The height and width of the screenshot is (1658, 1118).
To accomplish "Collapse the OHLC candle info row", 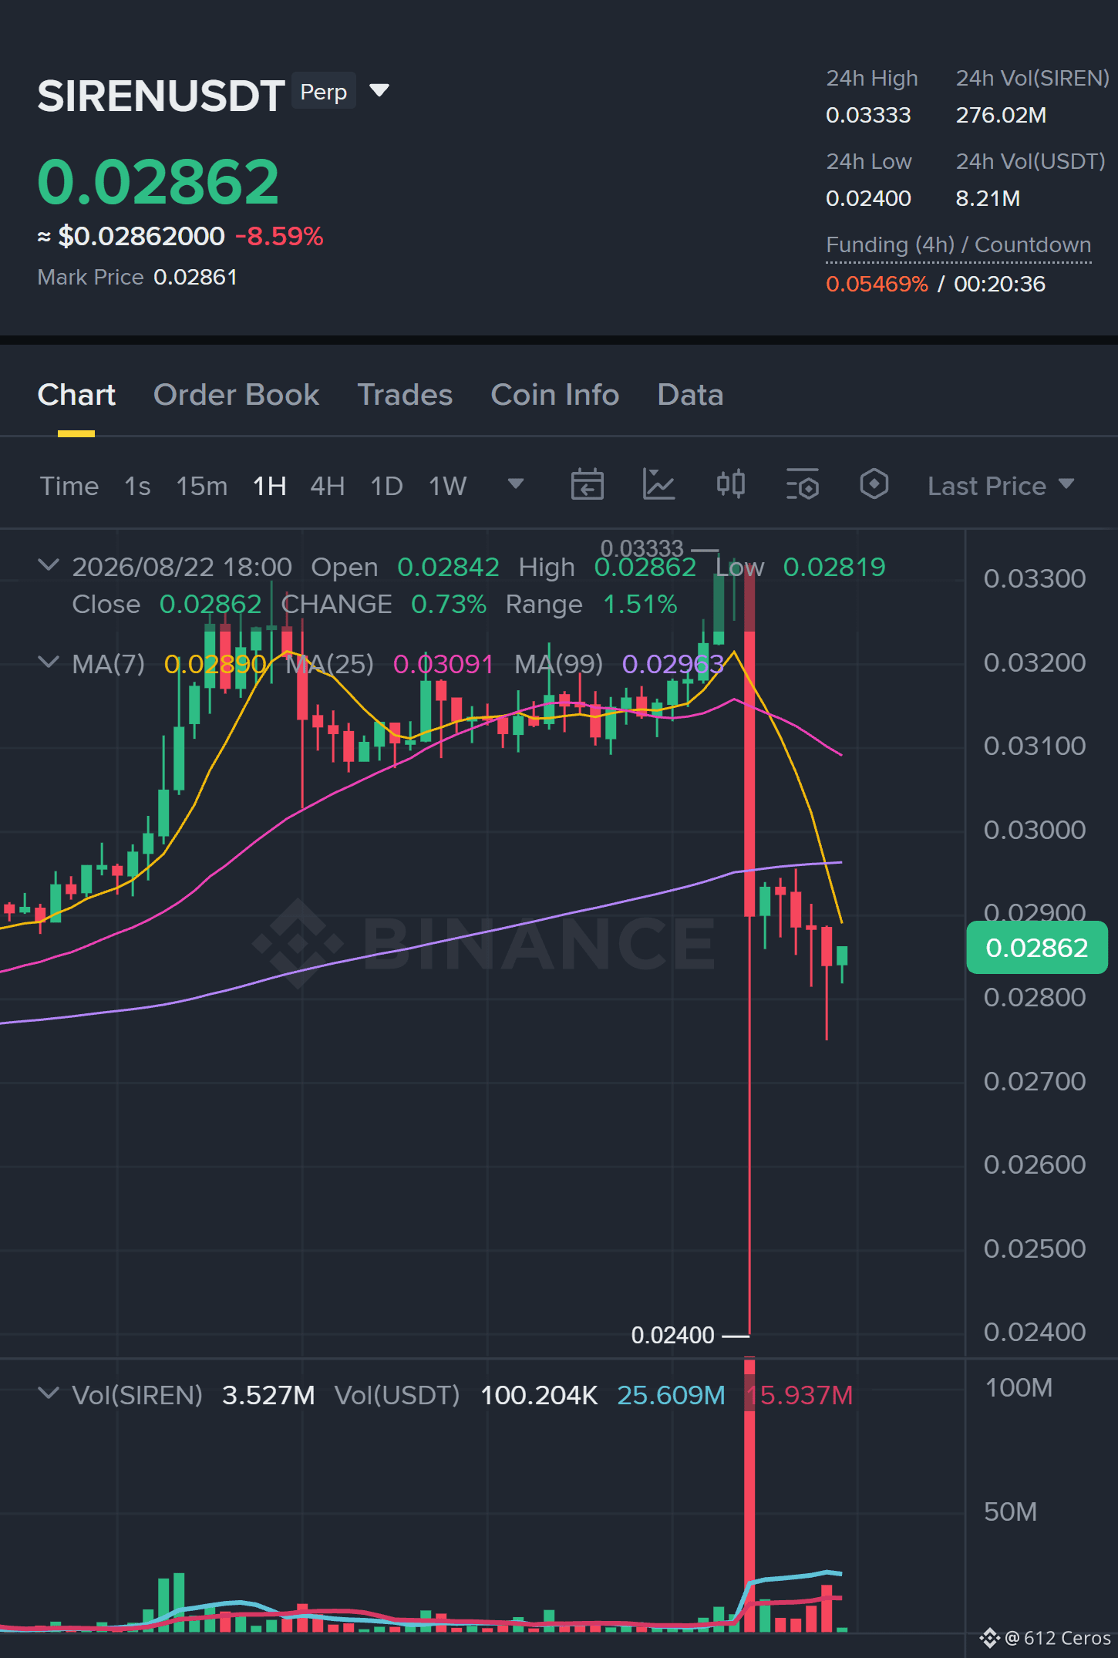I will tap(49, 565).
